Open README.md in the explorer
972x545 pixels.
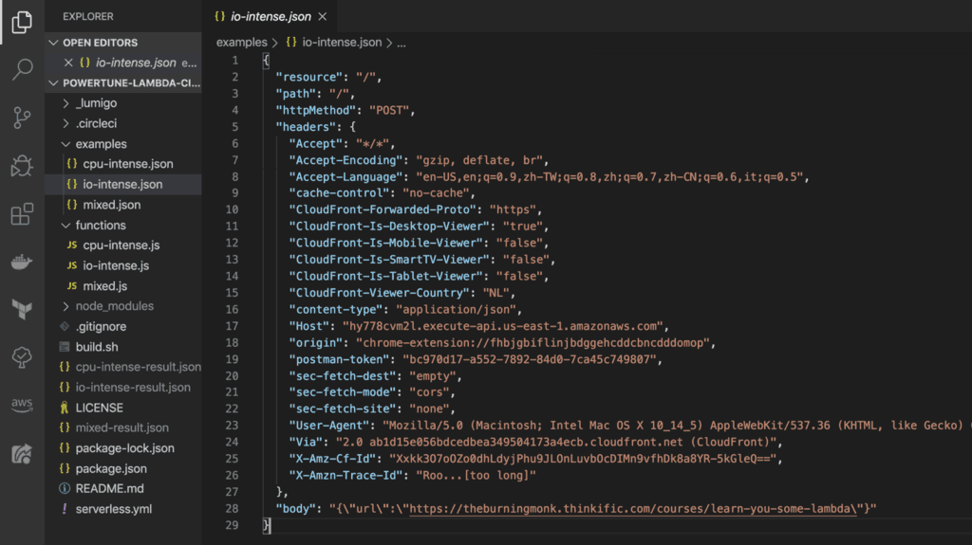coord(109,489)
